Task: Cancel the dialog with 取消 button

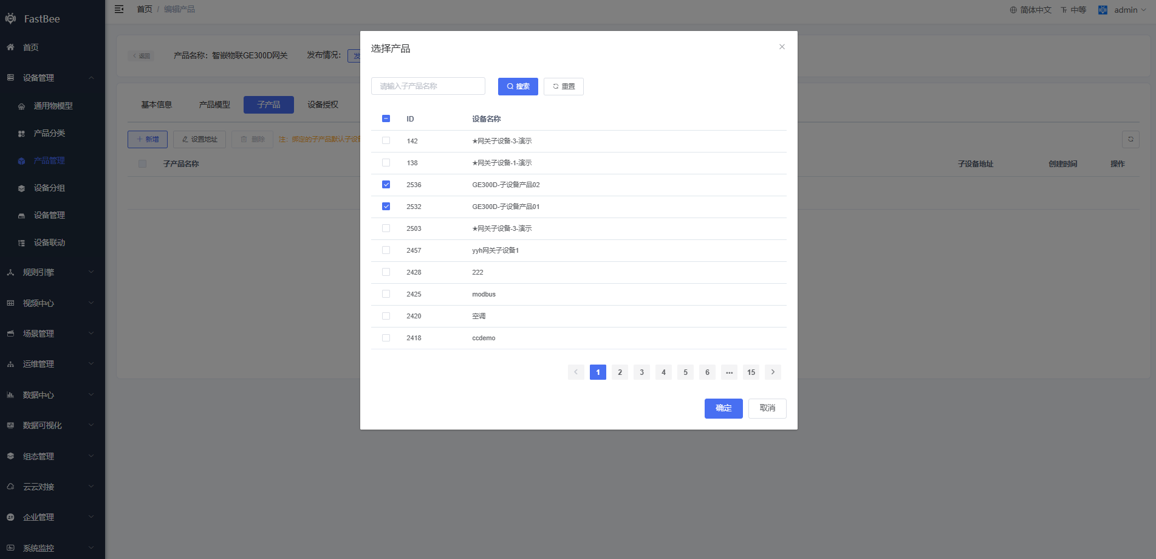Action: [x=767, y=408]
